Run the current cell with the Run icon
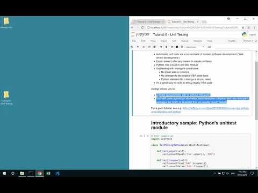The height and width of the screenshot is (193, 258). click(x=172, y=47)
